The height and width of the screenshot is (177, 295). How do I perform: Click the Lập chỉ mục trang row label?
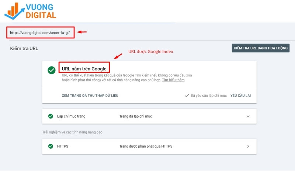click(x=71, y=116)
